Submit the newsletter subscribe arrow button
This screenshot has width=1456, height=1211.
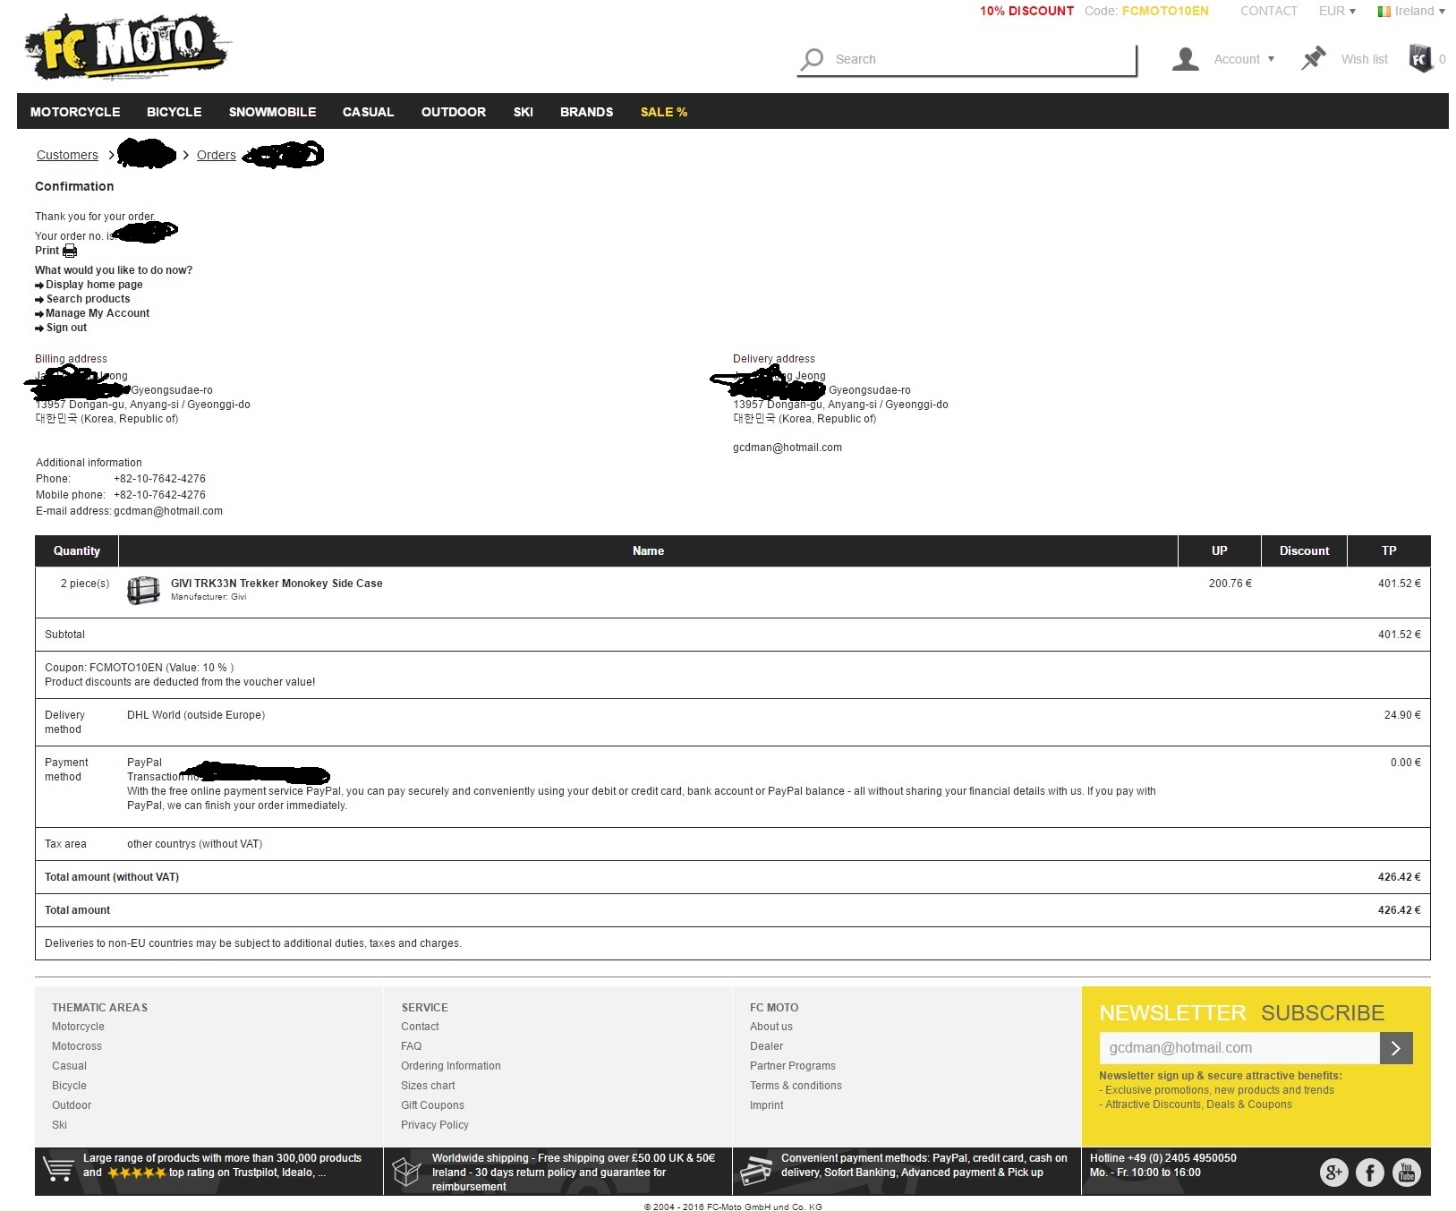click(x=1395, y=1048)
